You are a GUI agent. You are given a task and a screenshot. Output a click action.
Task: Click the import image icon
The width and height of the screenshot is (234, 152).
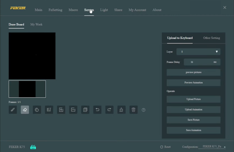point(49,110)
